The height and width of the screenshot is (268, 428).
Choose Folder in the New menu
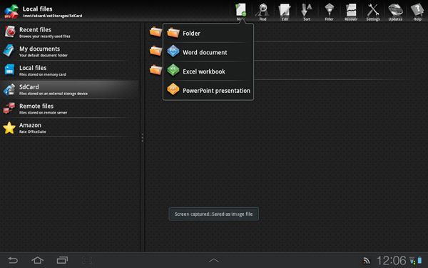click(x=208, y=33)
